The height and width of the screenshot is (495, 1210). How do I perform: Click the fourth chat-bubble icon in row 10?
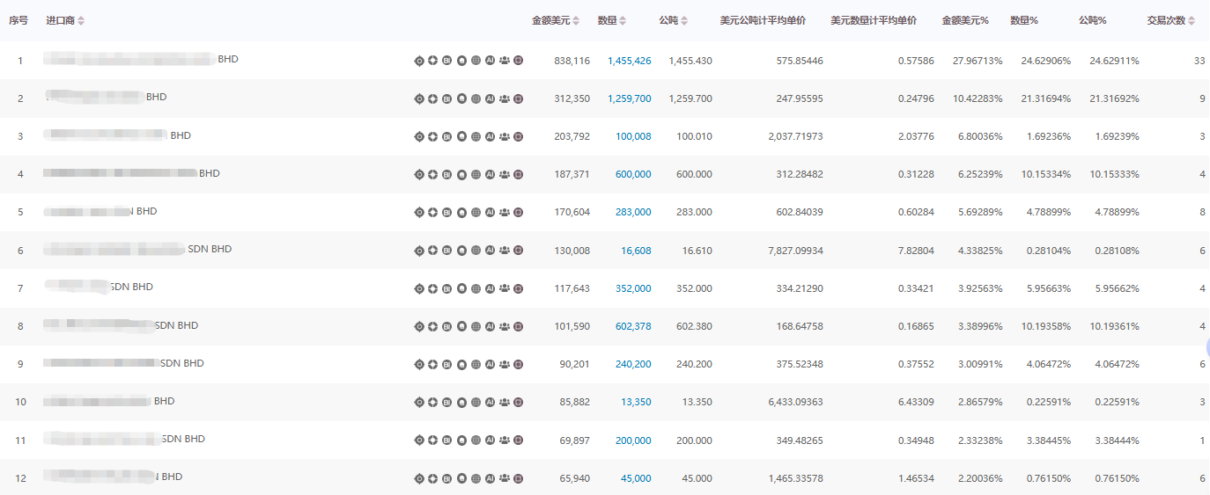point(461,402)
